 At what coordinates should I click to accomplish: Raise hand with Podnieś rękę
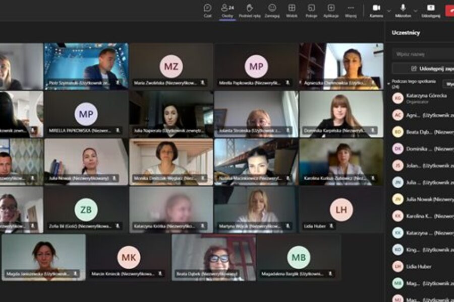[250, 11]
